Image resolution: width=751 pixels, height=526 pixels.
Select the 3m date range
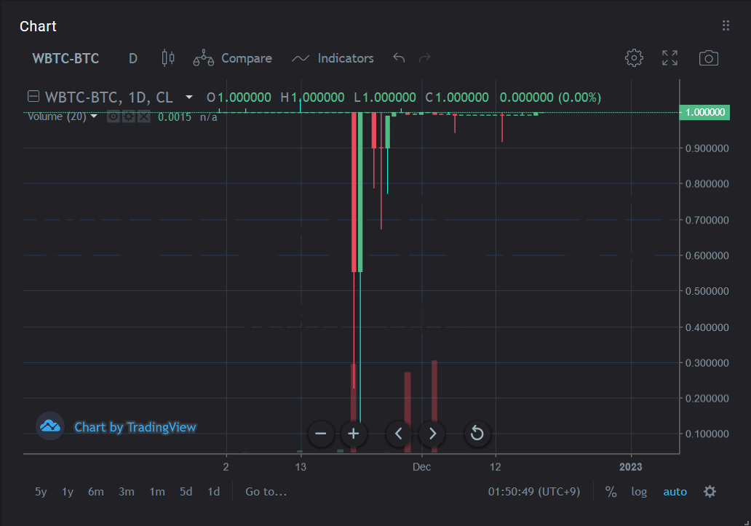(x=127, y=492)
